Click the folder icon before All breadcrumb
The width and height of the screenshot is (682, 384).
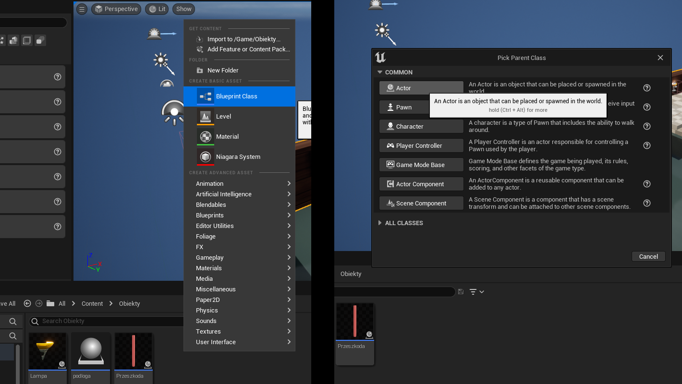pos(50,303)
